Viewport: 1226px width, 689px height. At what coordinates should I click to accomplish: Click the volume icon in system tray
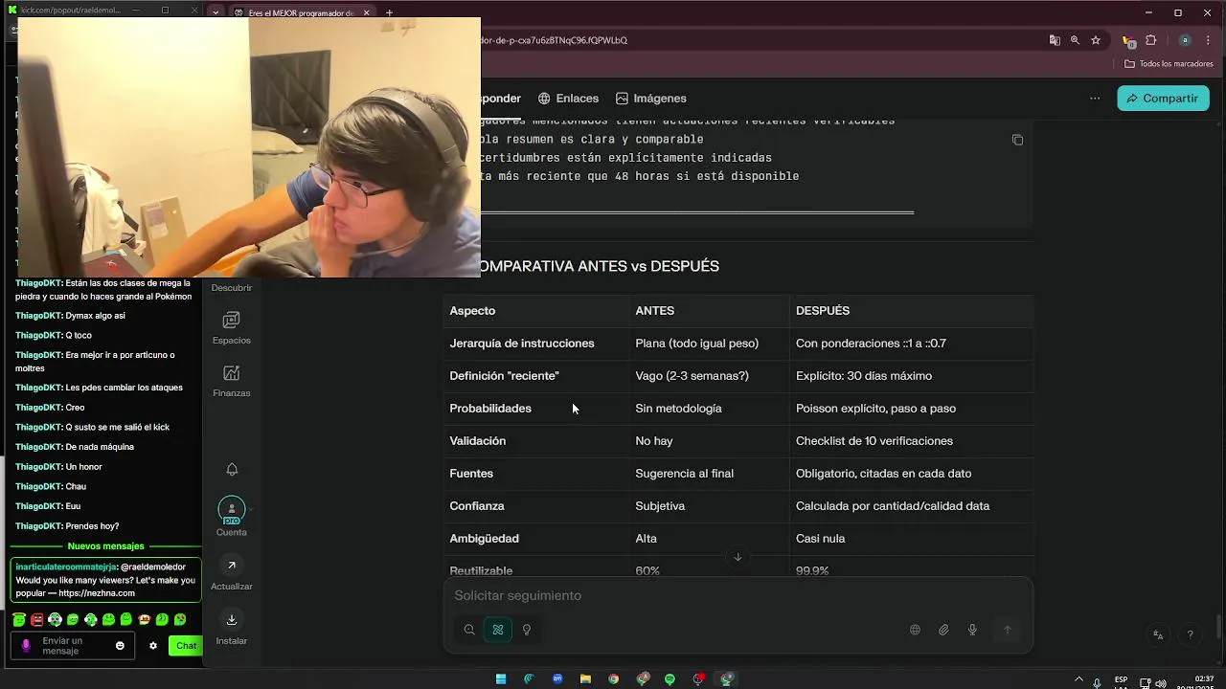click(1161, 683)
